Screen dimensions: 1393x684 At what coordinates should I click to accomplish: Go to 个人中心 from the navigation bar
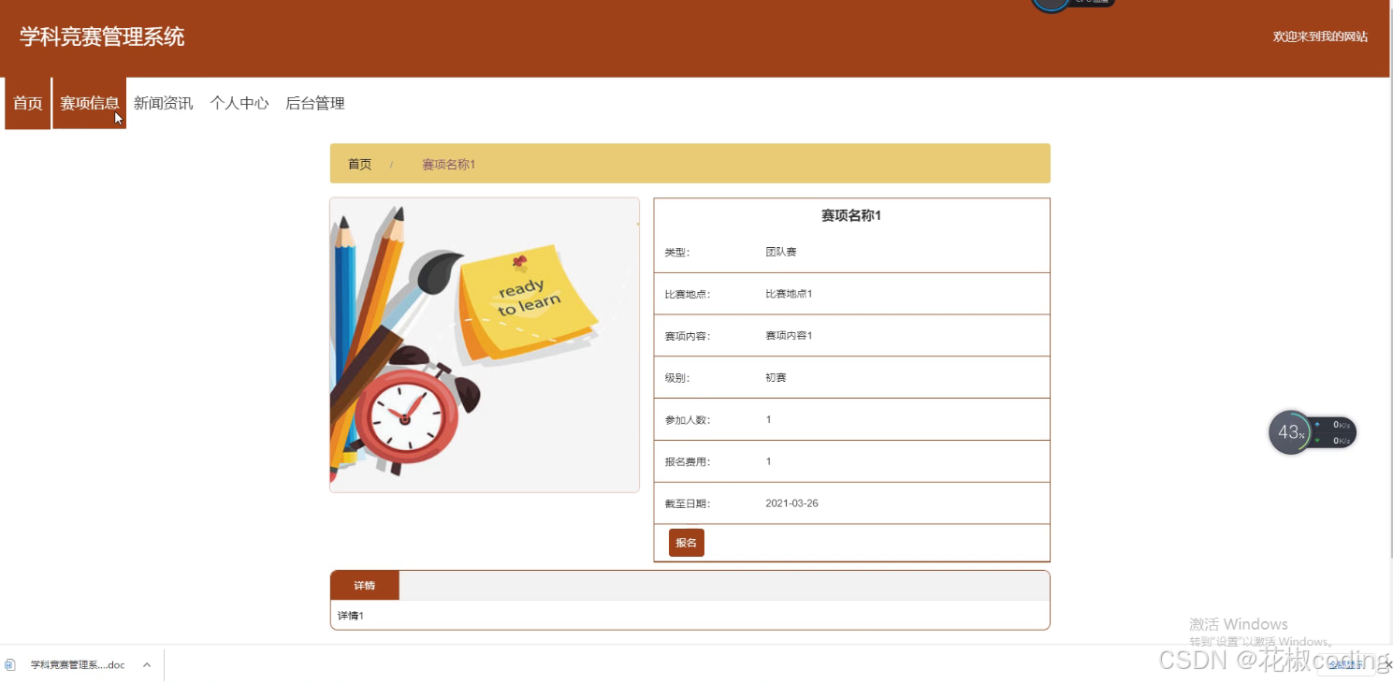point(239,103)
